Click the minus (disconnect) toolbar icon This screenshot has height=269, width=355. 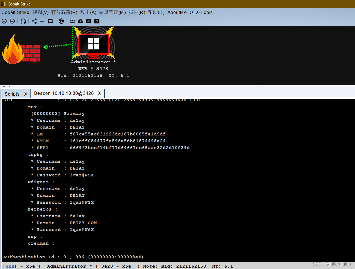[12, 21]
